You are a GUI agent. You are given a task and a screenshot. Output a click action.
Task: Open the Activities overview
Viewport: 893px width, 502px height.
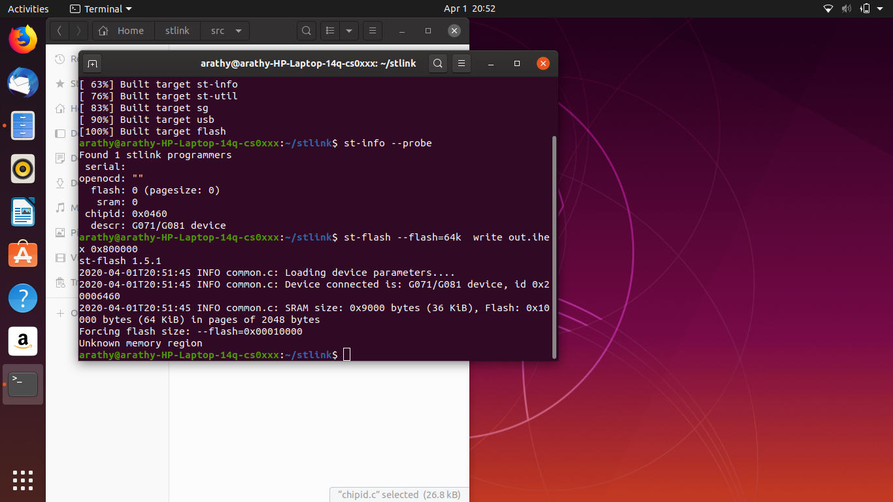pos(28,8)
